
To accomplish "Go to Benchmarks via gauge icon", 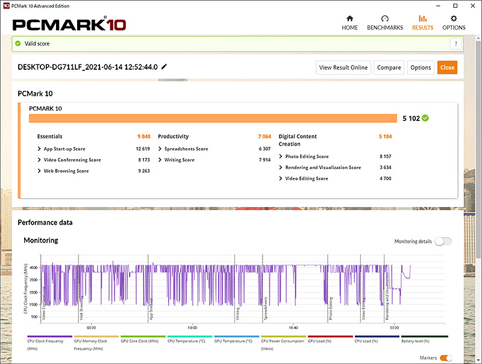I will [x=385, y=19].
